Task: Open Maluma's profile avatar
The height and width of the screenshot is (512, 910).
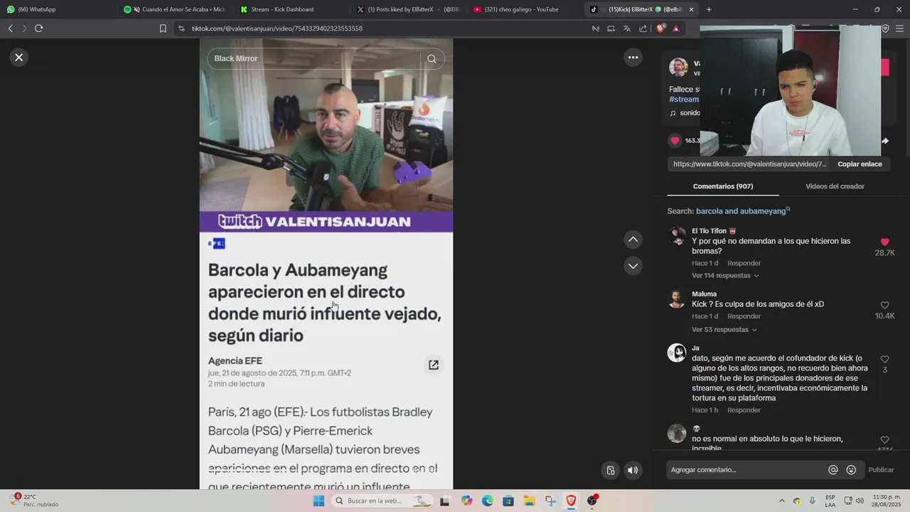Action: (677, 299)
